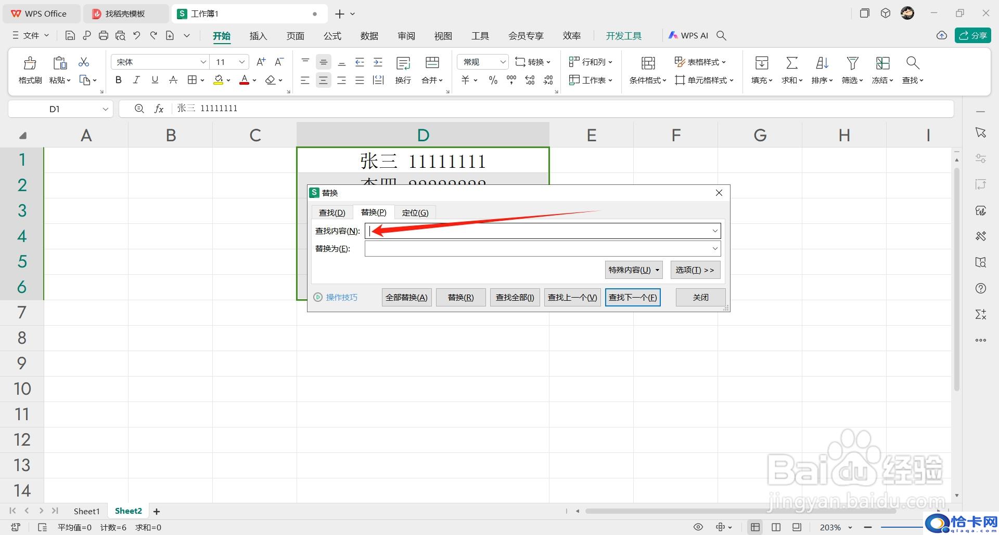Open the Name Box dropdown D1
The height and width of the screenshot is (535, 999).
105,109
